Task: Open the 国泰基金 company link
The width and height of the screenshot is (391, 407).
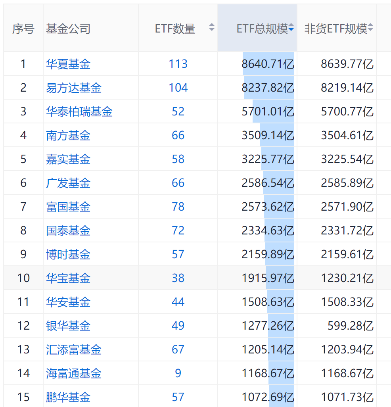Action: (68, 230)
